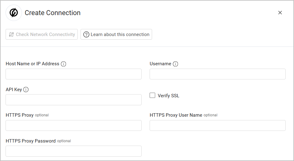
Task: Select the API Key text box
Action: (73, 100)
